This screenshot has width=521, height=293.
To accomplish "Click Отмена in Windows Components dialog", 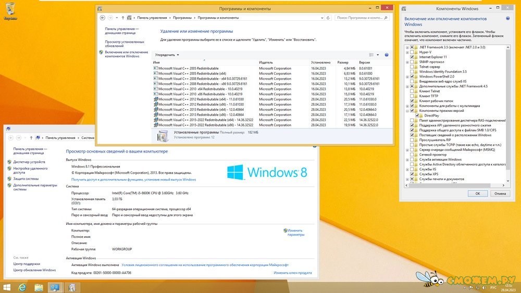I will (x=500, y=194).
